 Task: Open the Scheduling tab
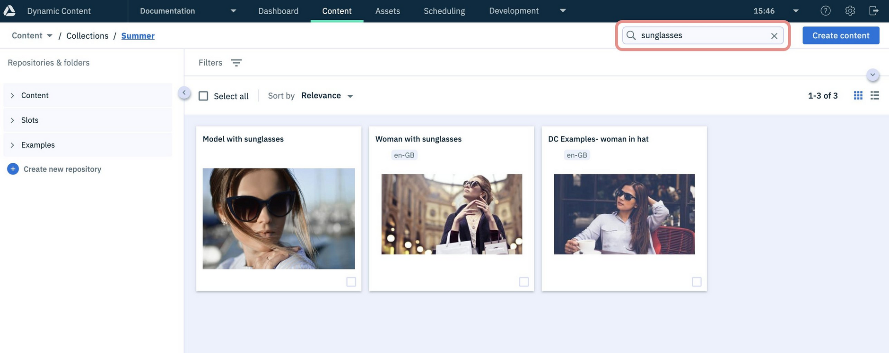point(444,11)
